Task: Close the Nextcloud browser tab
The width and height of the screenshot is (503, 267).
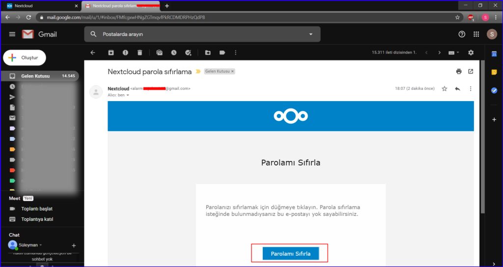Action: pos(76,6)
